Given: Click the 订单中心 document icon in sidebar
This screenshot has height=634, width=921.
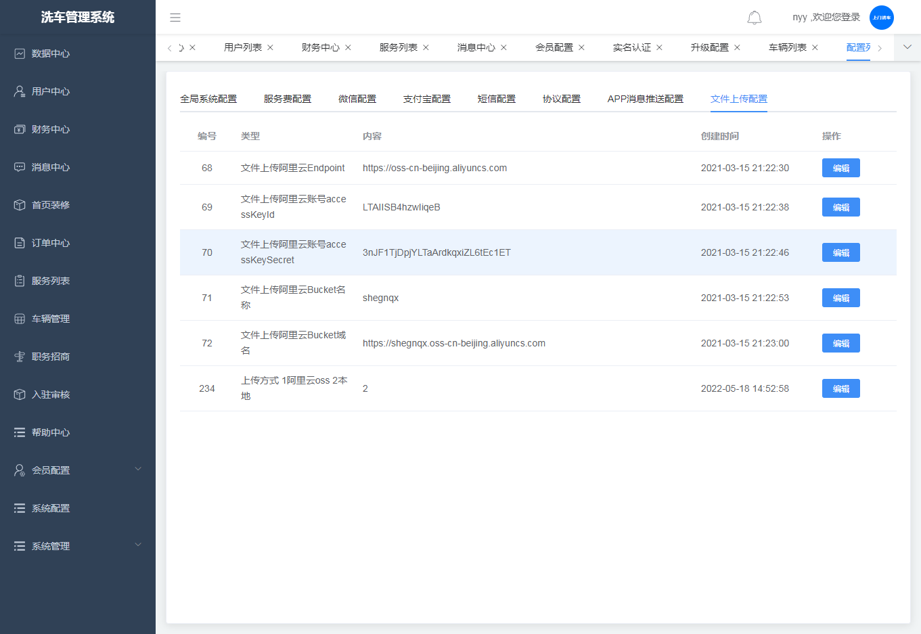Looking at the screenshot, I should pos(20,243).
